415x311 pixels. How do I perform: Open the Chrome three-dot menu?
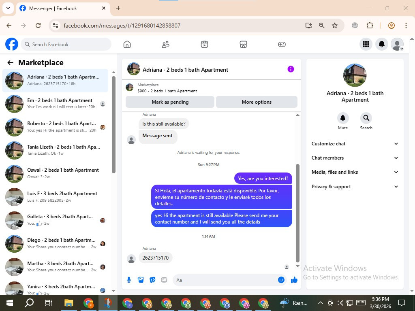(x=406, y=26)
